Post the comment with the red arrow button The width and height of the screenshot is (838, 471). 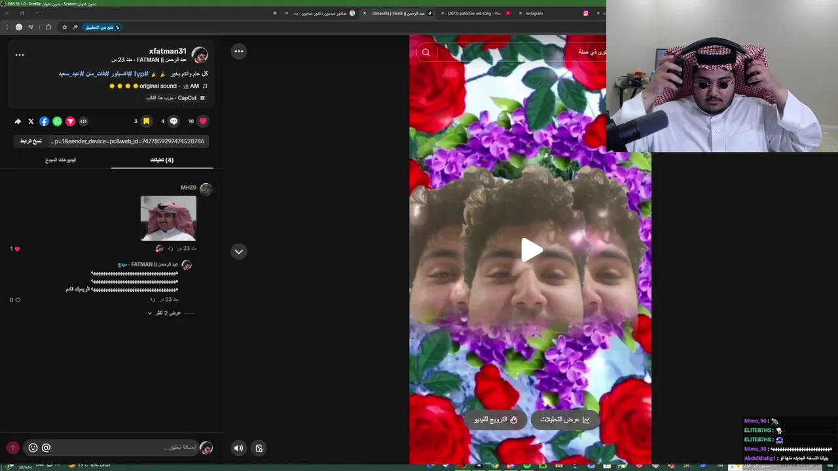(x=13, y=447)
